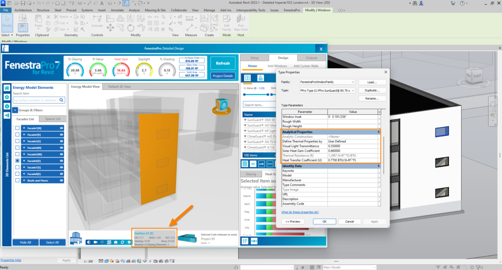
Task: Click the Project Details button
Action: (x=223, y=76)
